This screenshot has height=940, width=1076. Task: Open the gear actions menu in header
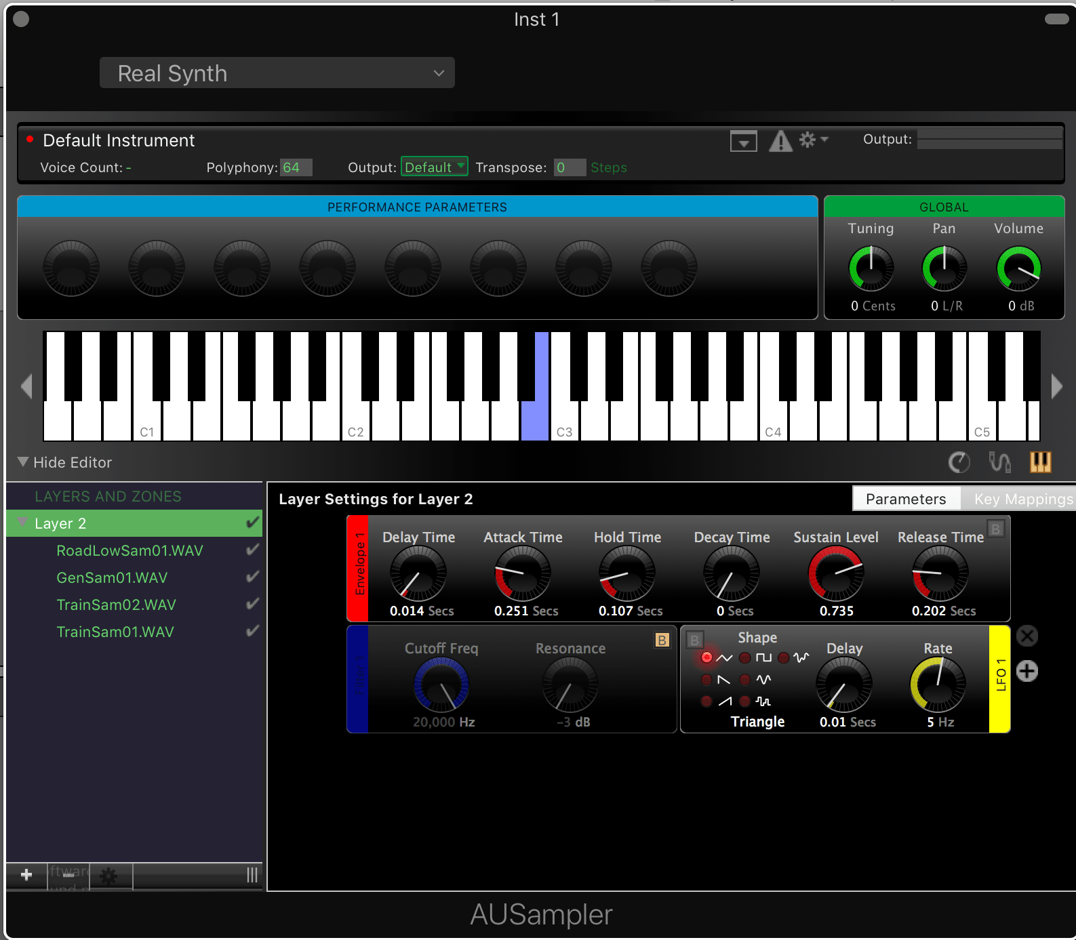[812, 140]
